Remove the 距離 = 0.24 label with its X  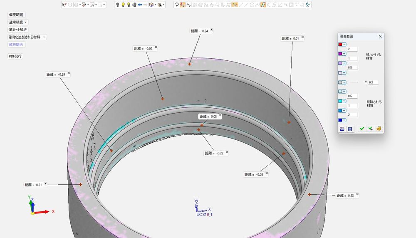tap(211, 30)
